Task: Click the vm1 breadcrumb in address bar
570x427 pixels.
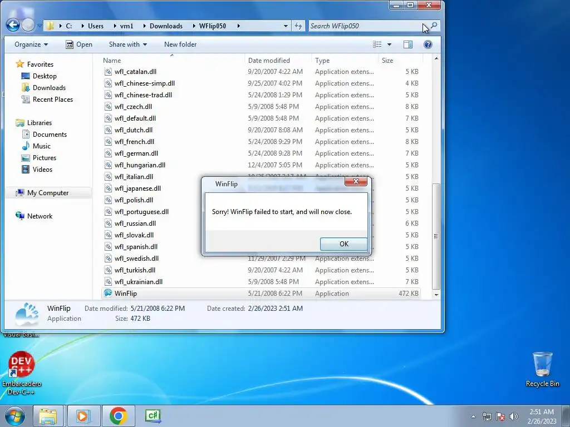Action: 126,26
